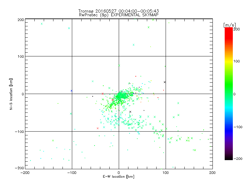Image resolution: width=250 pixels, height=188 pixels.
Task: Select the E-W location [km] axis label
Action: pos(118,176)
